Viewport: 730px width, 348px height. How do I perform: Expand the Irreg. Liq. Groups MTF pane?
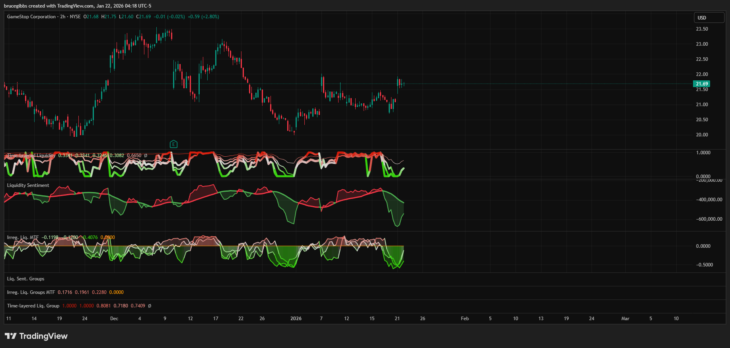[x=31, y=292]
